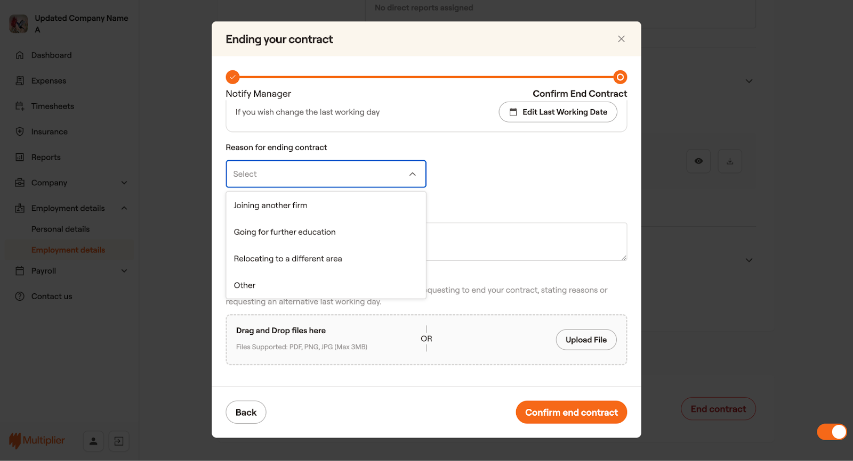Click the Edit Last Working Date button
Viewport: 853px width, 461px height.
(x=558, y=112)
